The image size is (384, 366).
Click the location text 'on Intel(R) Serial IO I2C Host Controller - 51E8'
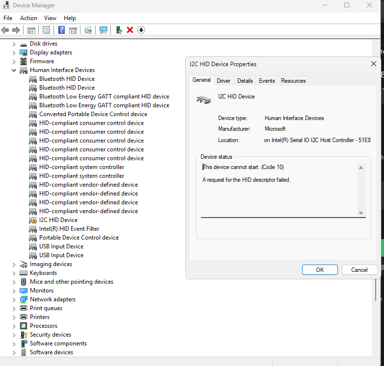(317, 140)
